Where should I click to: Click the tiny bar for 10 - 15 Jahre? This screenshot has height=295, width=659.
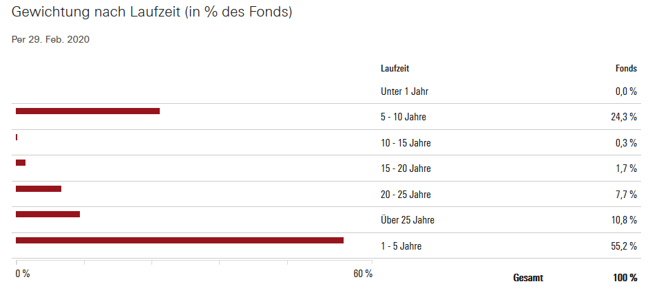(17, 138)
